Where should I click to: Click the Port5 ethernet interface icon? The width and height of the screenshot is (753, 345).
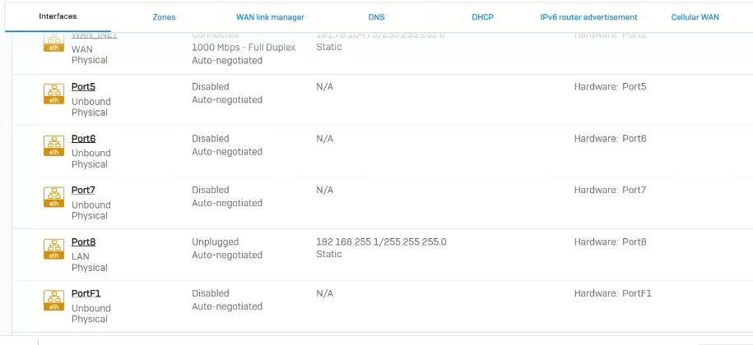[x=54, y=94]
